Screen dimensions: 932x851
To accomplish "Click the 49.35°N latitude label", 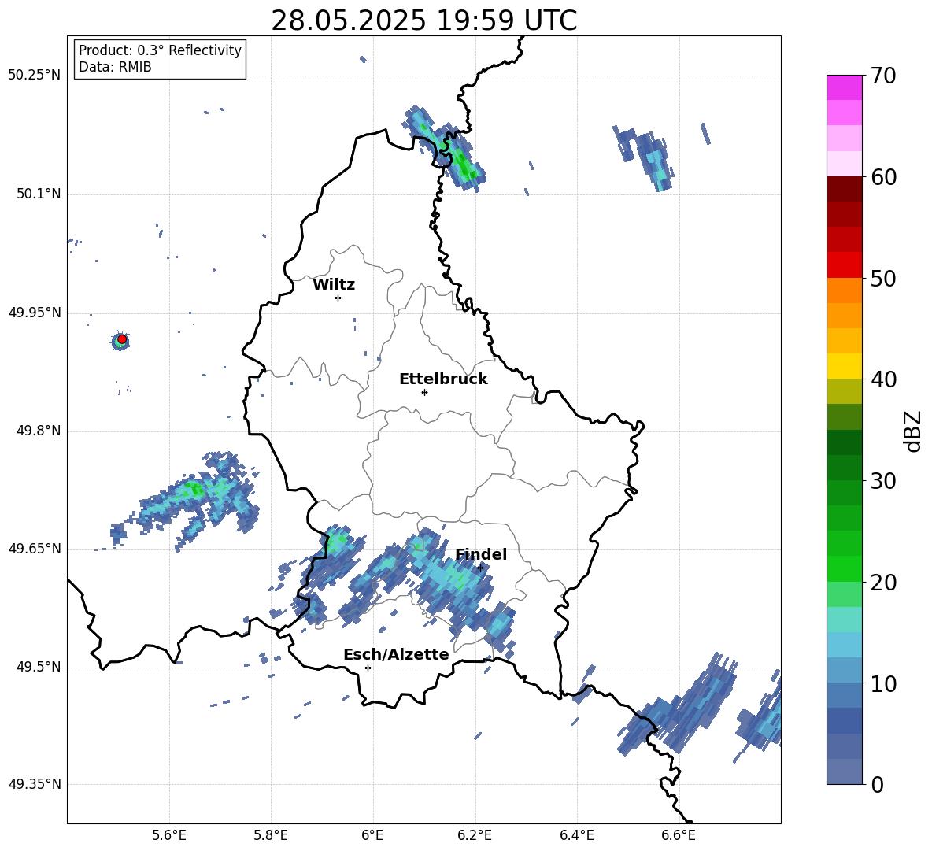I will [x=34, y=784].
